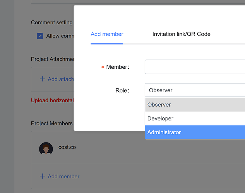The width and height of the screenshot is (245, 193).
Task: Click the Add member link under Project Members
Action: 63,176
